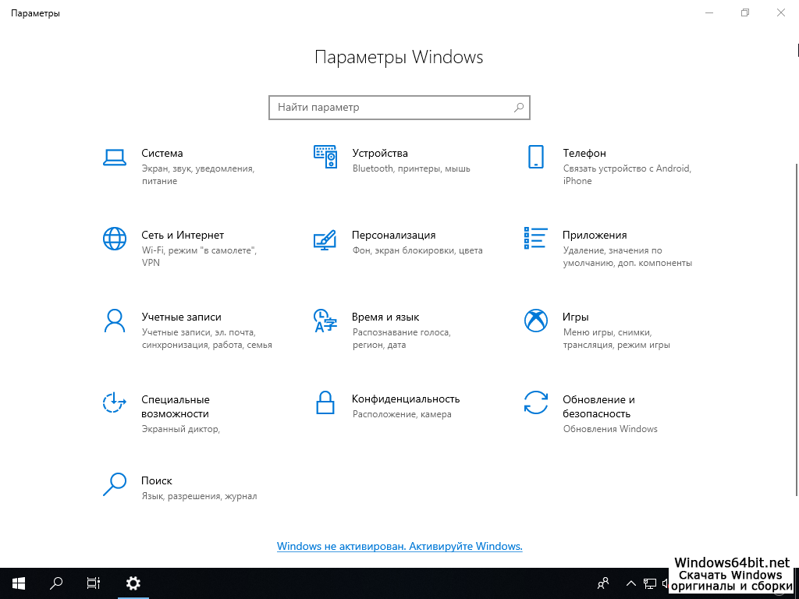This screenshot has height=599, width=799.
Task: Click the Сеть и Интернет globe icon
Action: click(115, 239)
